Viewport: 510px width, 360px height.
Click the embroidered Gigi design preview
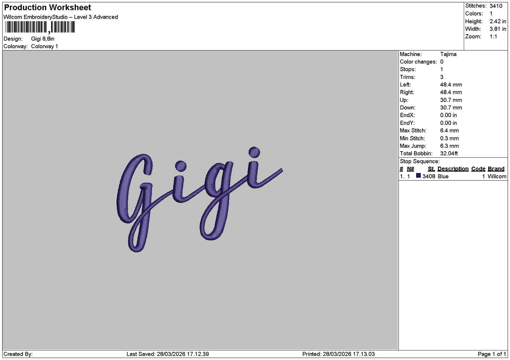coord(199,200)
